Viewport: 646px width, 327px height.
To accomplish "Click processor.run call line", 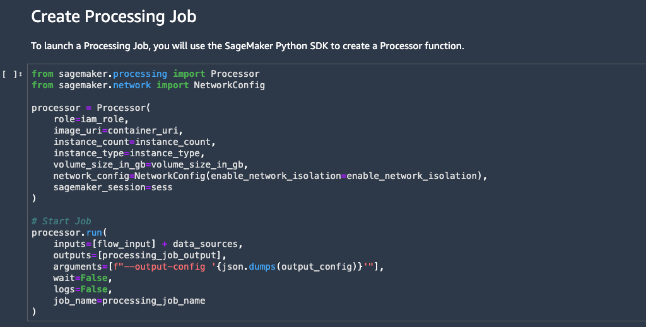I will pyautogui.click(x=69, y=233).
